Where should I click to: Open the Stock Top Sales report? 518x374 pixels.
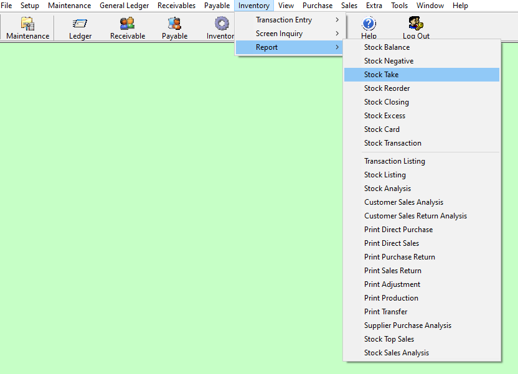click(x=422, y=339)
